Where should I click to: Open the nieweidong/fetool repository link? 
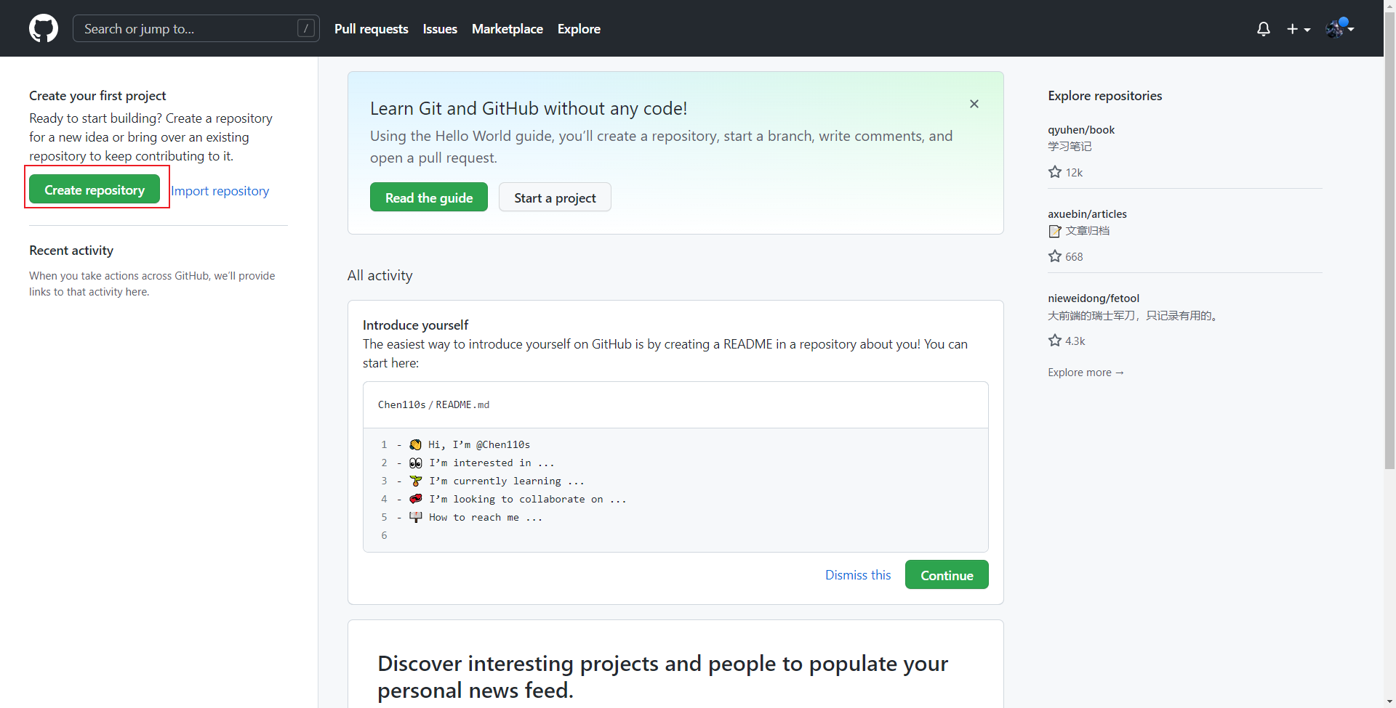pyautogui.click(x=1094, y=298)
